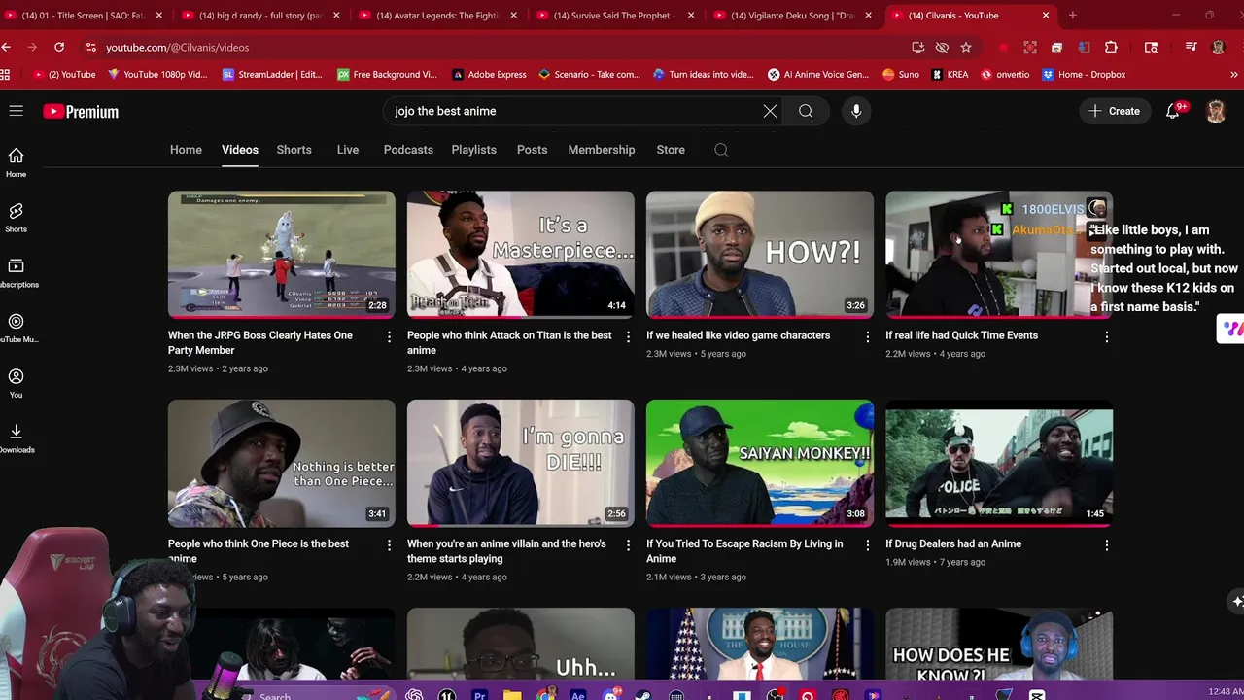Open the channel Posts tab

coord(532,150)
